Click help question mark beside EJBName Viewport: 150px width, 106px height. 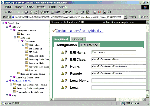point(66,52)
